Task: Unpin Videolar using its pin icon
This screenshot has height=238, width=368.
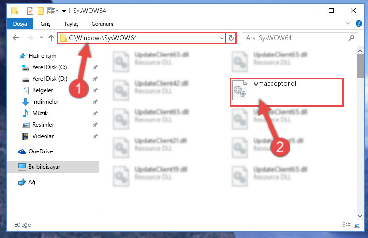Action: click(x=95, y=136)
